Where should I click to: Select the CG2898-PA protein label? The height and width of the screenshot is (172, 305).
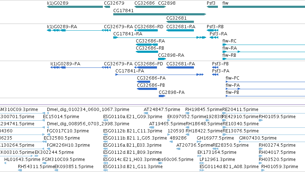pyautogui.click(x=172, y=92)
